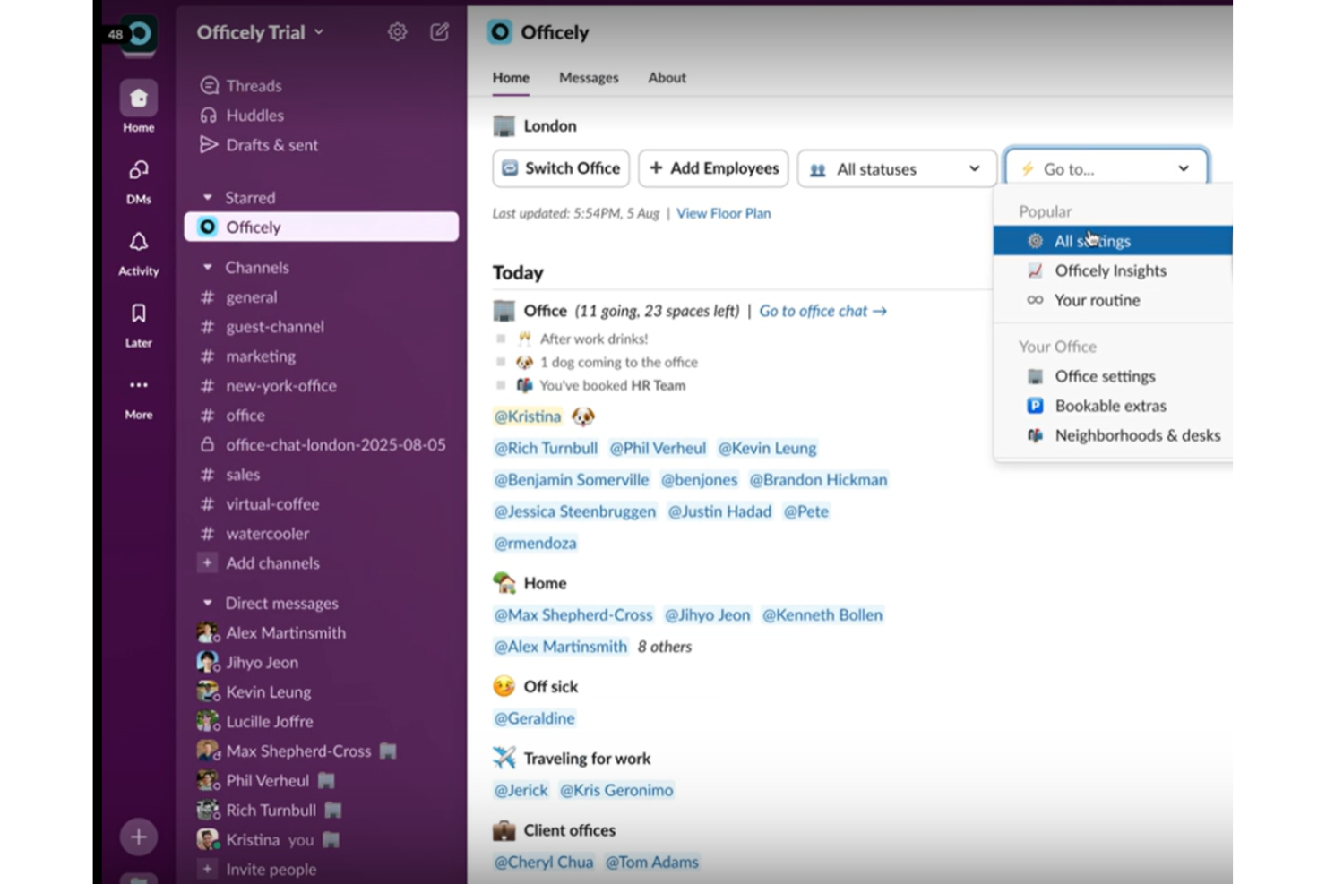The width and height of the screenshot is (1326, 884).
Task: Click the @Tom Adams mention
Action: coord(651,862)
